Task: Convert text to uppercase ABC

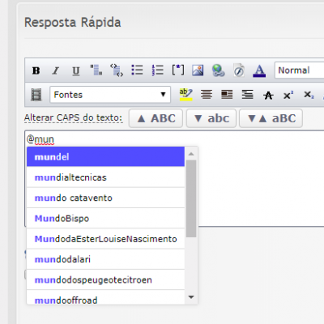Action: pyautogui.click(x=156, y=118)
